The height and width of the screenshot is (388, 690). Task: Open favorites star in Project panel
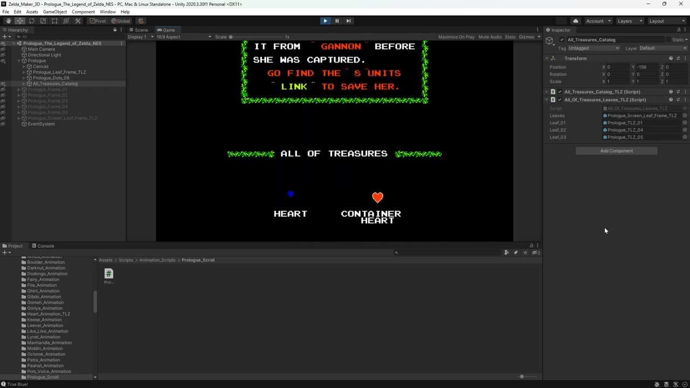pyautogui.click(x=526, y=252)
